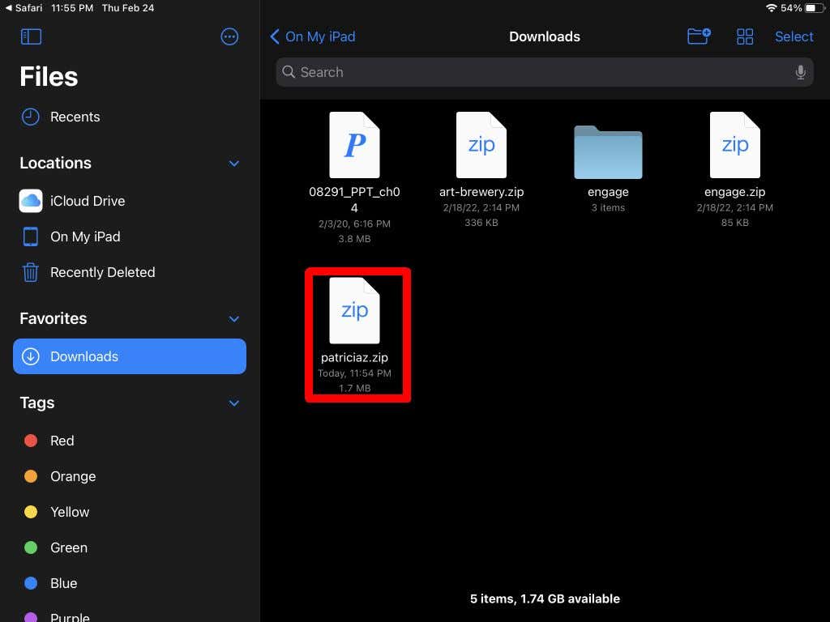This screenshot has height=622, width=830.
Task: Tap the Select button
Action: [794, 36]
